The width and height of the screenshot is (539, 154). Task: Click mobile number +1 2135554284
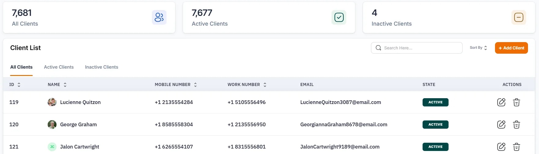click(174, 102)
